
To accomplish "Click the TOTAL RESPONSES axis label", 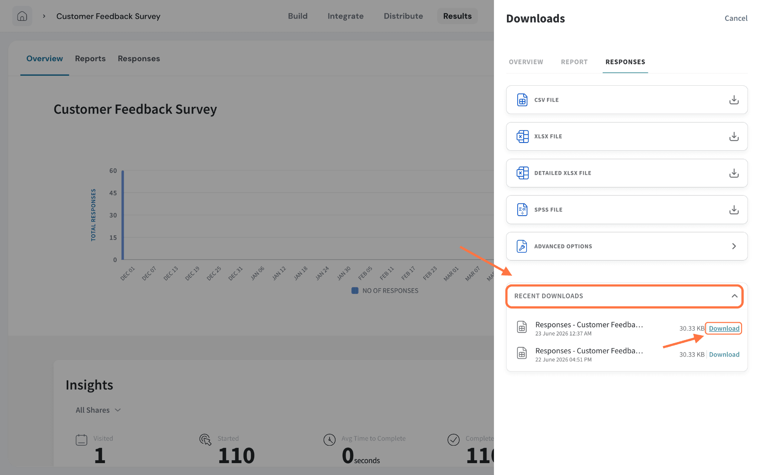I will coord(93,215).
